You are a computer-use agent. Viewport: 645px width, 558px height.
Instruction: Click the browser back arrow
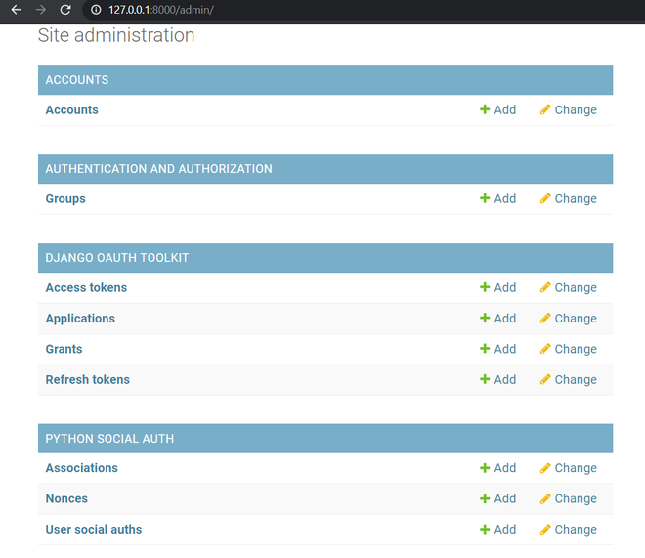tap(16, 10)
